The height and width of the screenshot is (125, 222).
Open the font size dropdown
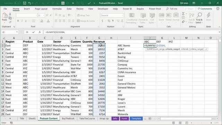(x=44, y=15)
